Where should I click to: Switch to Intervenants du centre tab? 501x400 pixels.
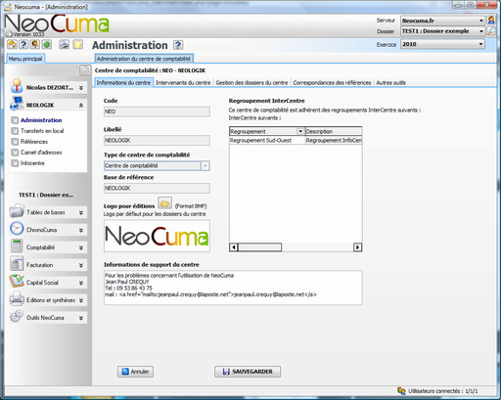[x=183, y=83]
